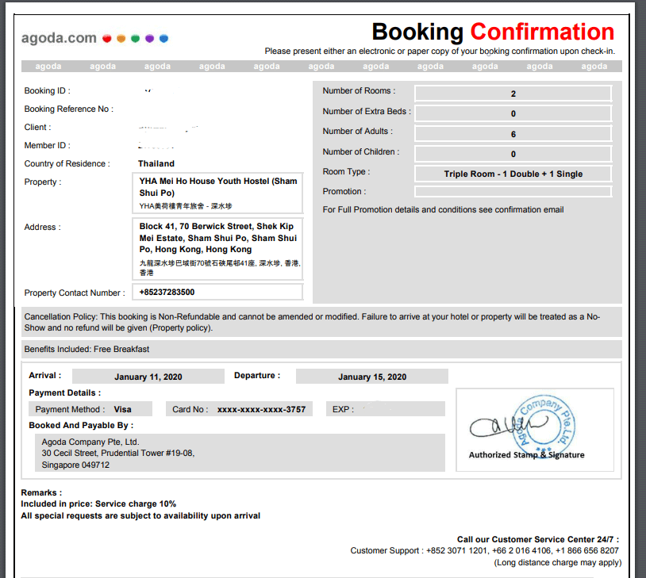Click the blue dot in the agoda logo
The height and width of the screenshot is (578, 646).
163,38
